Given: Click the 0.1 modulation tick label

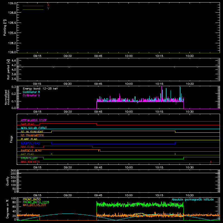Looking at the screenshot, I should tap(14, 101).
